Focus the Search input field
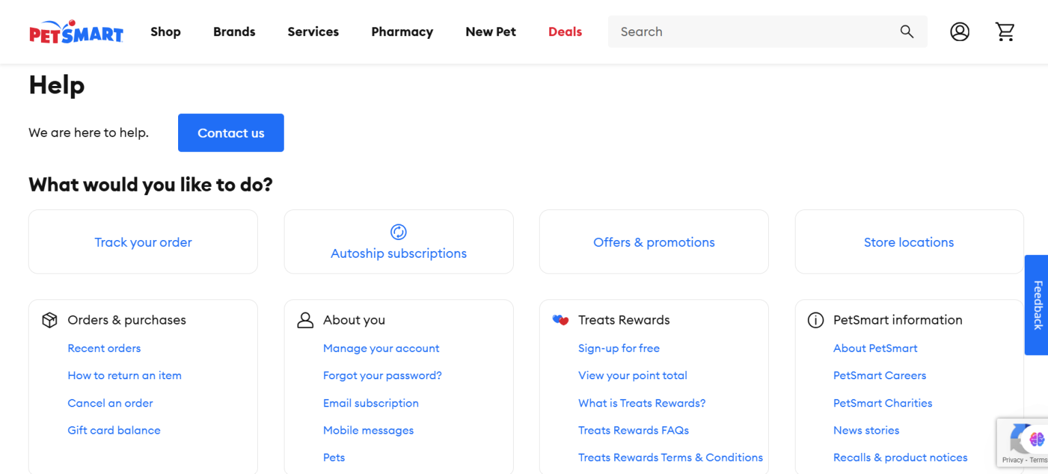Screen dimensions: 1048x474 754,31
